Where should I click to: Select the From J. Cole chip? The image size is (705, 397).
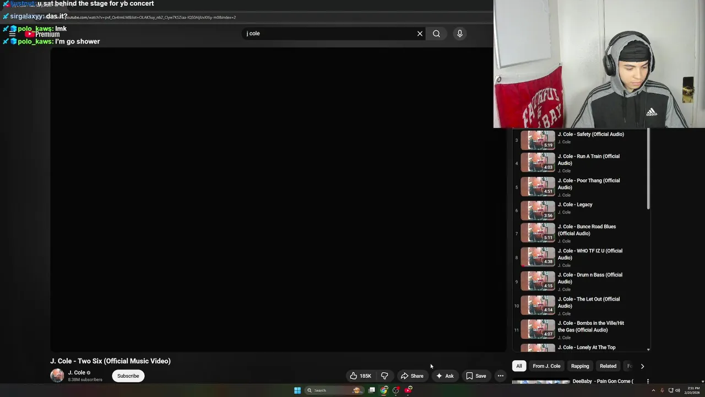click(546, 366)
